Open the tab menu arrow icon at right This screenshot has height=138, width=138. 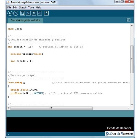click(128, 20)
